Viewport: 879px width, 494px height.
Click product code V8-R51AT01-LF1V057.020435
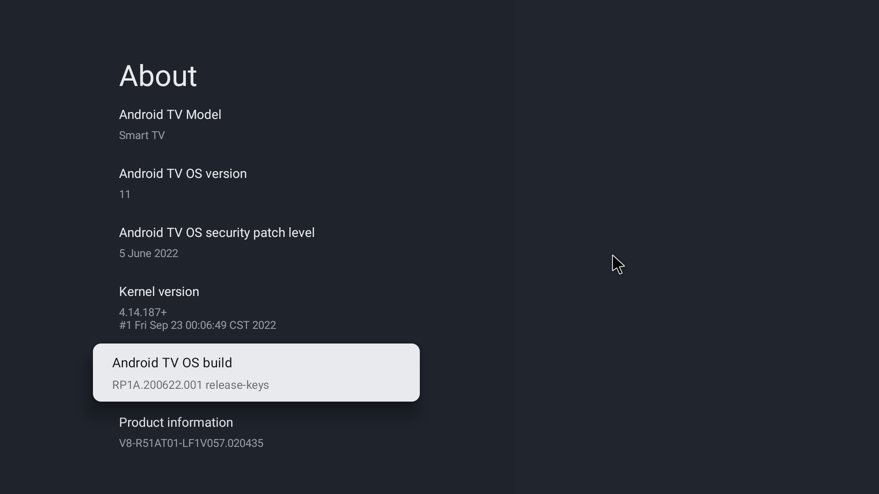(x=191, y=444)
